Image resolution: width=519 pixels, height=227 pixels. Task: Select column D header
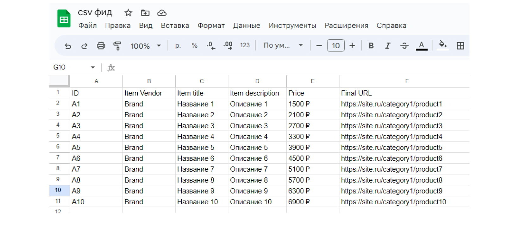(257, 81)
